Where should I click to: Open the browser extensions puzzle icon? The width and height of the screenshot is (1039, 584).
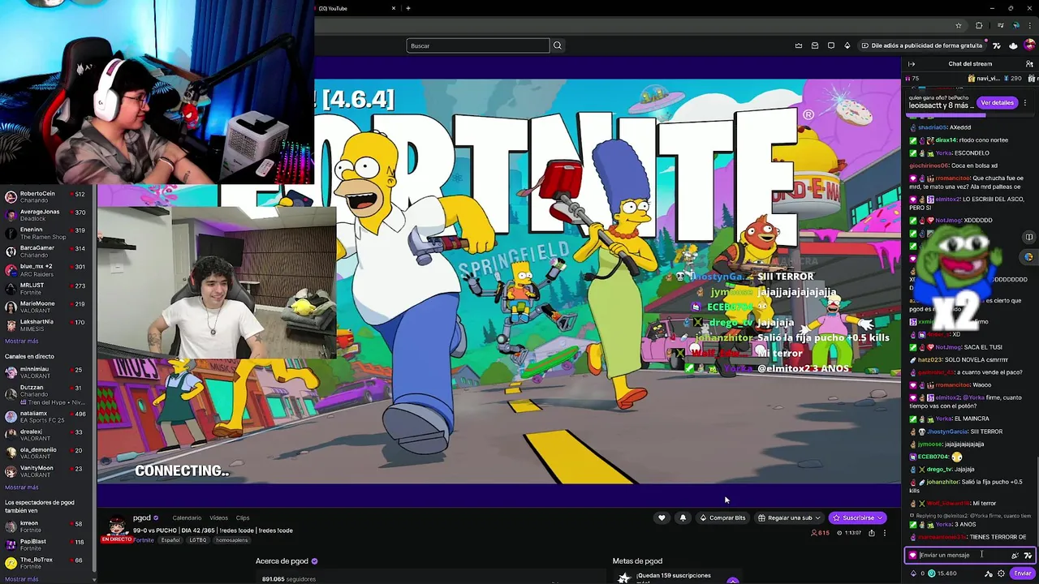979,25
